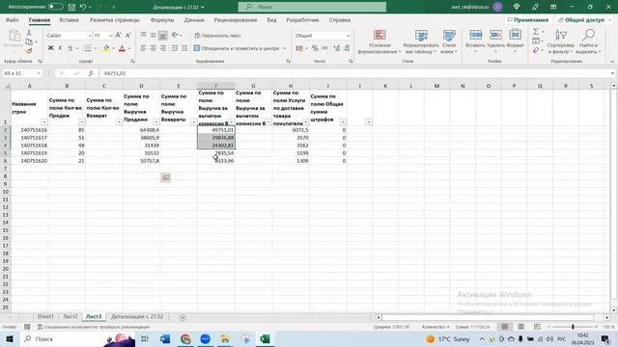Toggle Переносить текст wrap option
This screenshot has height=347, width=618.
pyautogui.click(x=217, y=36)
